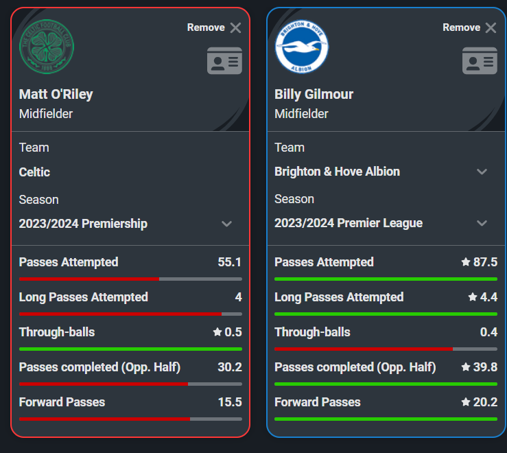The image size is (507, 453).
Task: Click Gilmour's Through-balls red progress bar
Action: point(364,349)
